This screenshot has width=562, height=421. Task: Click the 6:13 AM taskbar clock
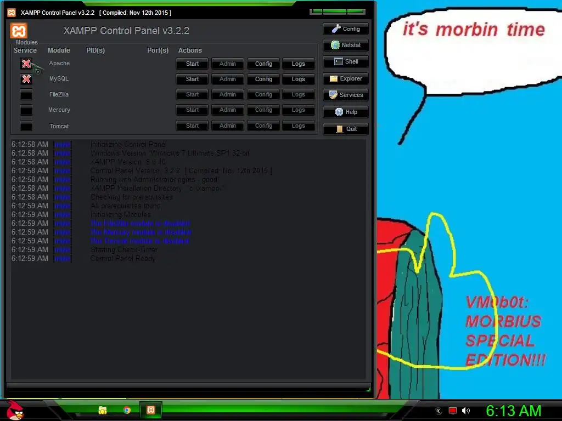(514, 411)
